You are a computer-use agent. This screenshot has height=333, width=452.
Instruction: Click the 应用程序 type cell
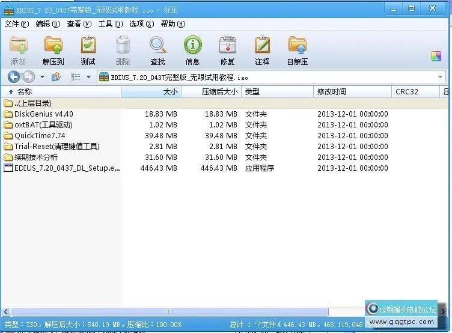260,168
